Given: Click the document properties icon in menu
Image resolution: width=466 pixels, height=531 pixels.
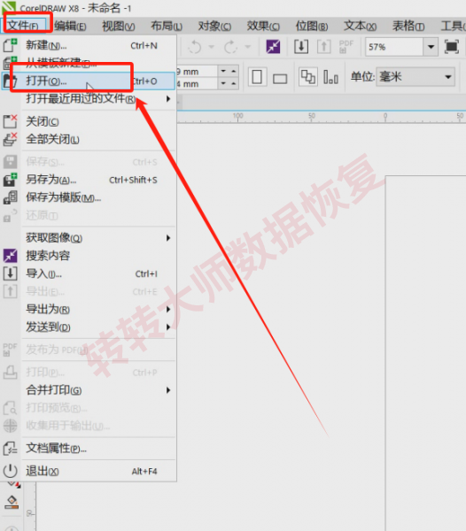Looking at the screenshot, I should coord(10,449).
